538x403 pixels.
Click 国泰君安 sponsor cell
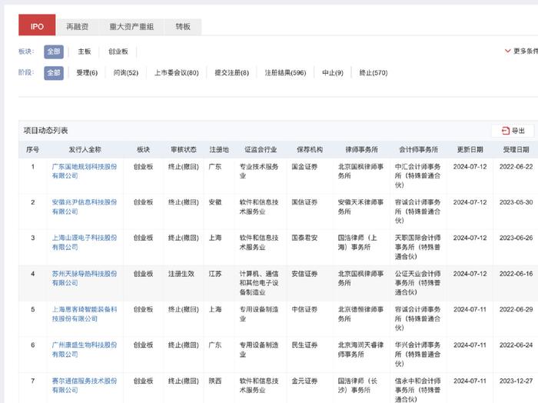(x=304, y=238)
